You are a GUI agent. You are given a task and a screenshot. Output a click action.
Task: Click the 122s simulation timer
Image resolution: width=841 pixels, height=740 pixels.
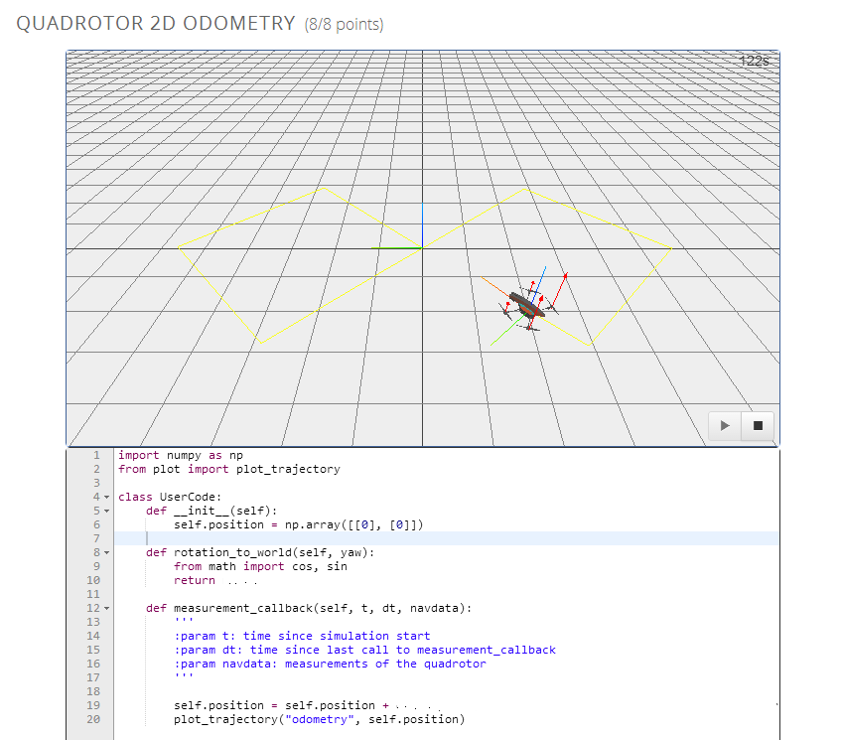tap(754, 62)
